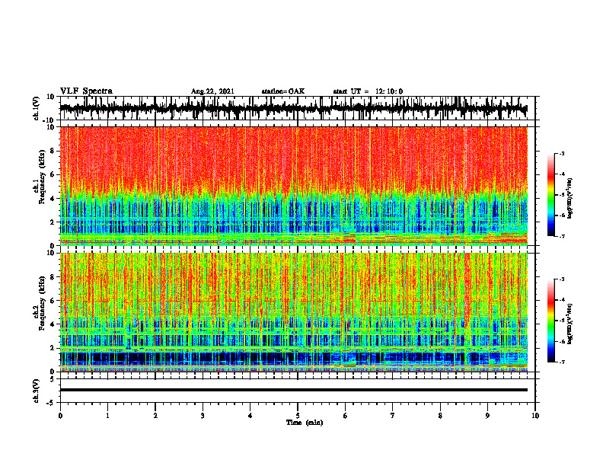The image size is (603, 466).
Task: Click time axis tick label "5"
Action: [x=298, y=416]
